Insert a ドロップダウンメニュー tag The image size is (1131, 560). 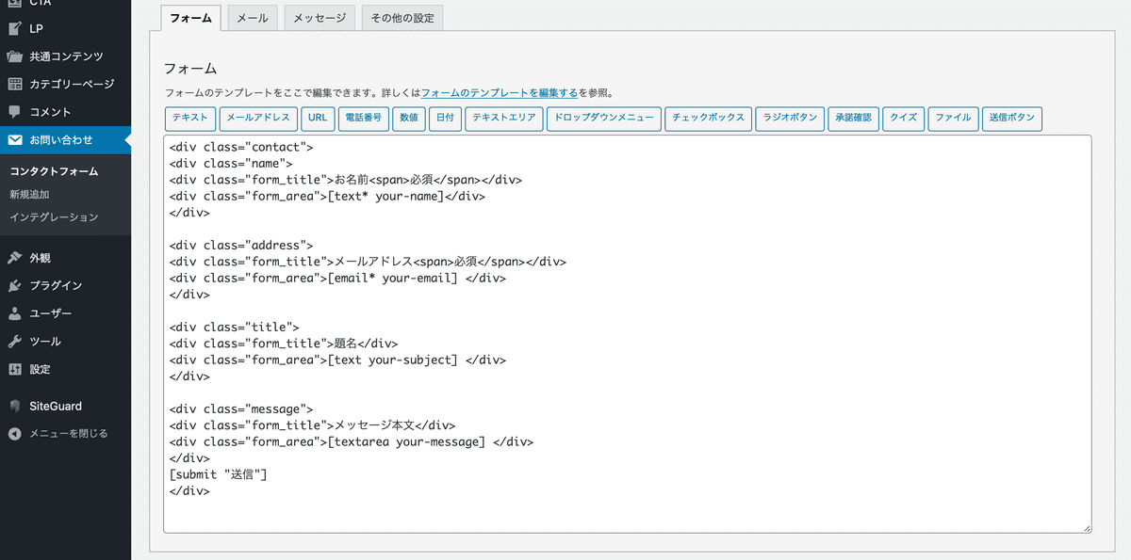tap(603, 119)
